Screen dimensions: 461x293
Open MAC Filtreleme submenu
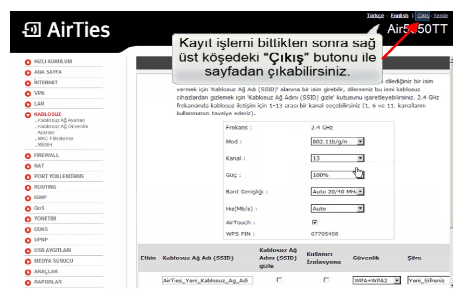55,139
